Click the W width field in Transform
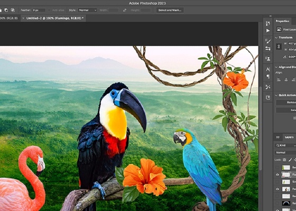Screen dimensions: 296x211 tap(292, 43)
